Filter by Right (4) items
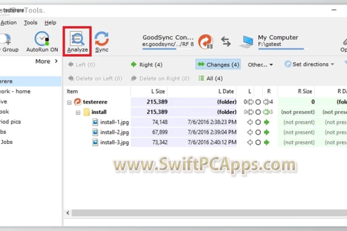347x231 pixels. pyautogui.click(x=147, y=64)
